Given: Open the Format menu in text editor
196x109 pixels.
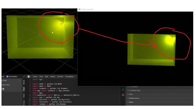Looking at the screenshot, I should [60, 76].
